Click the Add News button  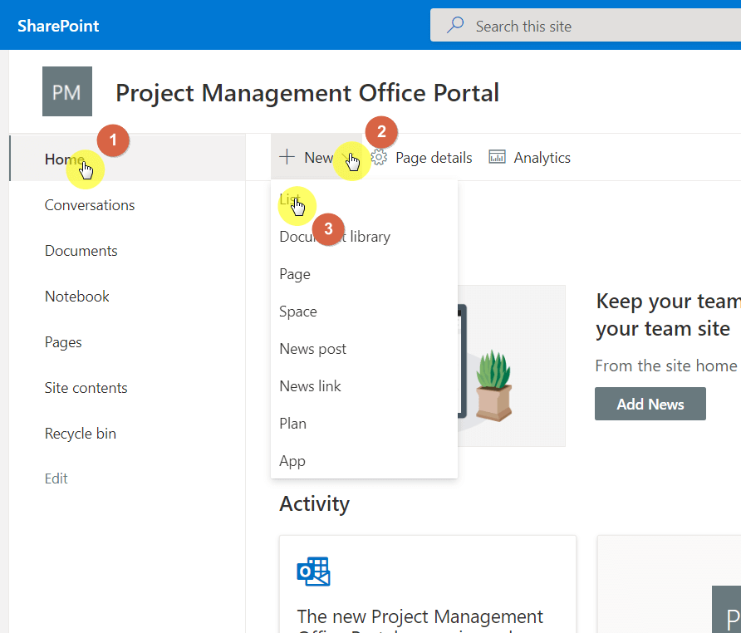tap(650, 404)
